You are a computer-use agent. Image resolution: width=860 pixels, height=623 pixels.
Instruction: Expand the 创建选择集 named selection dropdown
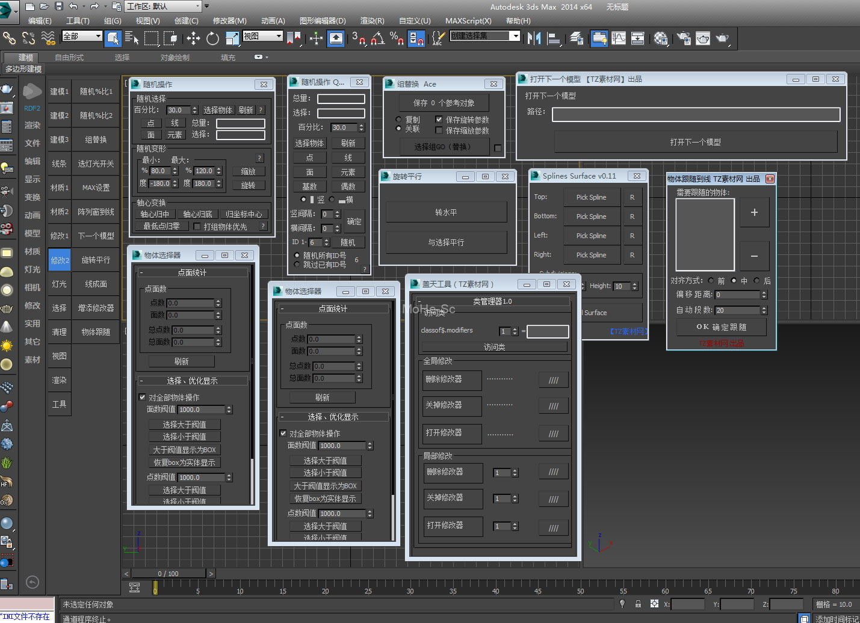click(x=515, y=36)
